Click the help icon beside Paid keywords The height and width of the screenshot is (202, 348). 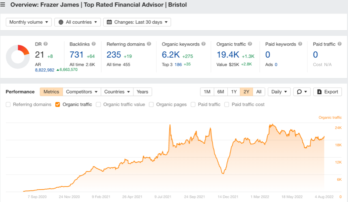tap(300, 44)
